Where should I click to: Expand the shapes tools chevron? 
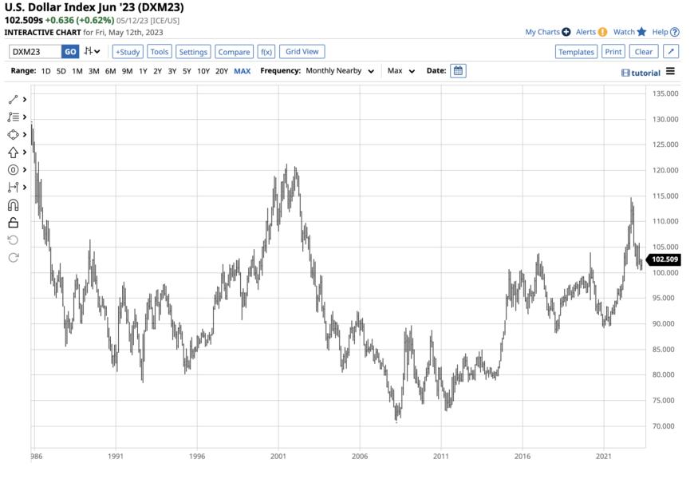pyautogui.click(x=25, y=135)
